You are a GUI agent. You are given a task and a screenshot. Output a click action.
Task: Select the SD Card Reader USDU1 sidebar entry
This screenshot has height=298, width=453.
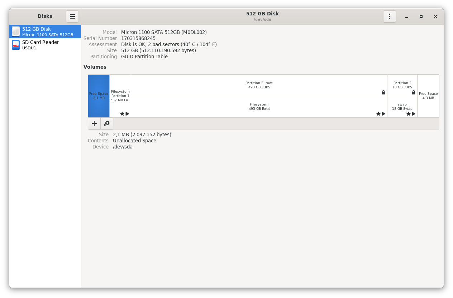(x=45, y=45)
